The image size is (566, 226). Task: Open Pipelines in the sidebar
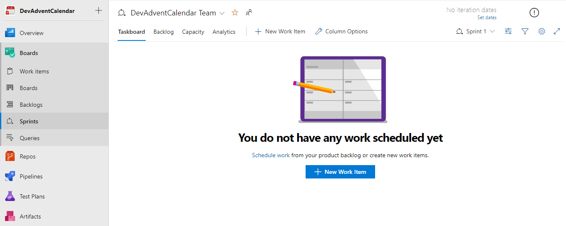31,176
